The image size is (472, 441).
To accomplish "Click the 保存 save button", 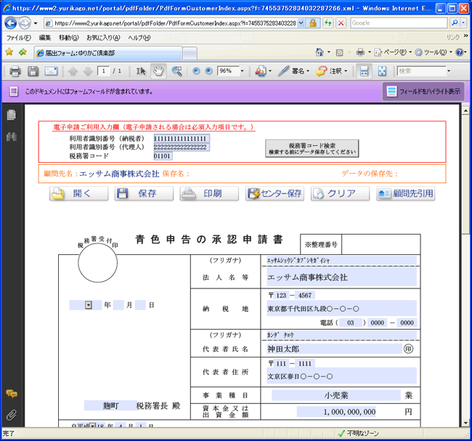I will click(x=144, y=193).
